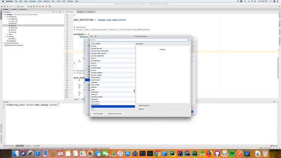
Task: Click the red Stop icon in toolbar
Action: coord(43,7)
